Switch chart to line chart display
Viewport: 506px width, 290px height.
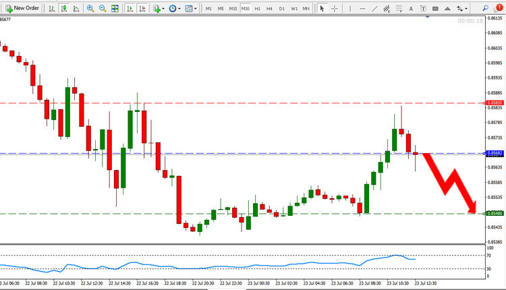pyautogui.click(x=76, y=9)
